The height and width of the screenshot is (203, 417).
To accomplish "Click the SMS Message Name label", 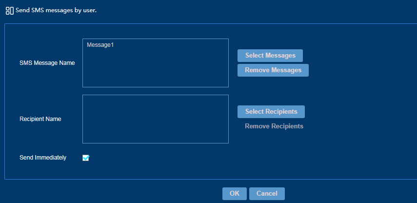I will click(x=47, y=63).
